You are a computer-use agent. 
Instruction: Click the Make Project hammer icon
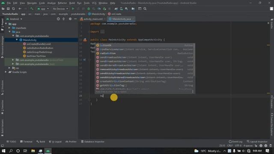[x=32, y=9]
